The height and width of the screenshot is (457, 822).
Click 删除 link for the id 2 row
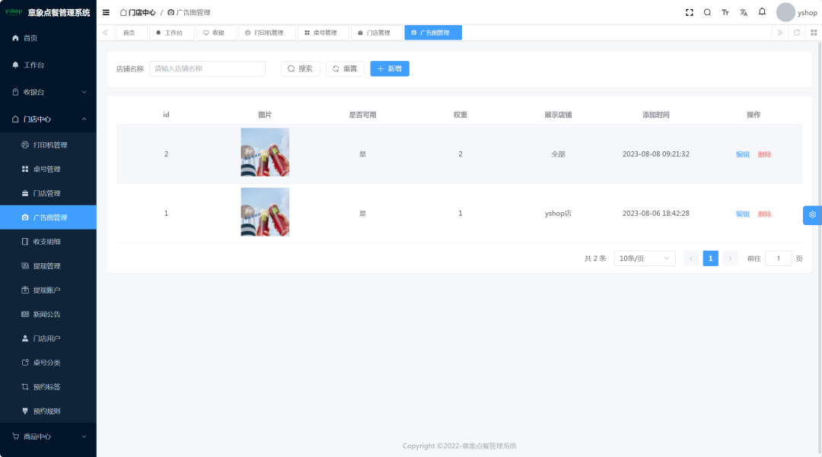pos(764,154)
